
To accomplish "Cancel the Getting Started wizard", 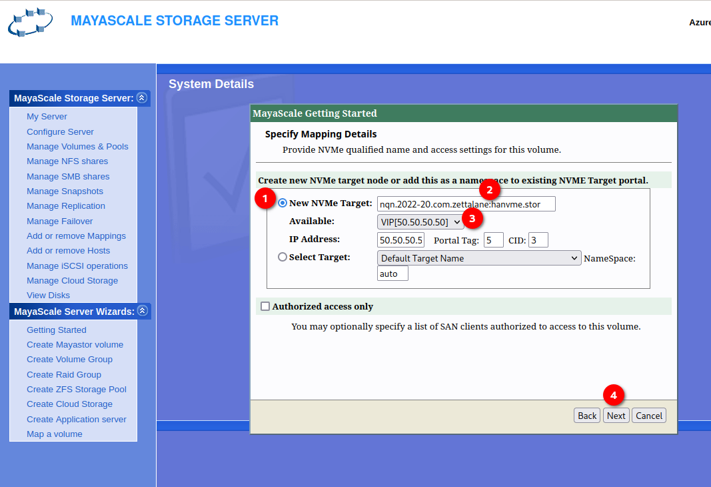I will 648,416.
